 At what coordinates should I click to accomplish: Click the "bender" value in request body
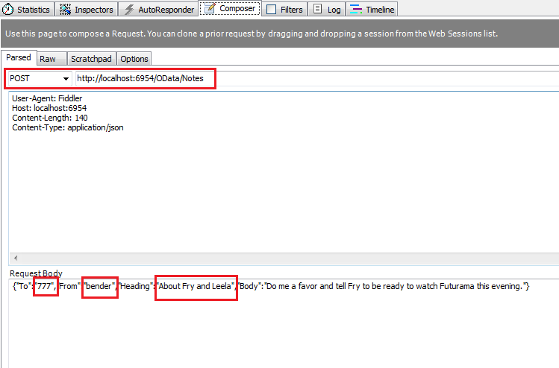99,286
